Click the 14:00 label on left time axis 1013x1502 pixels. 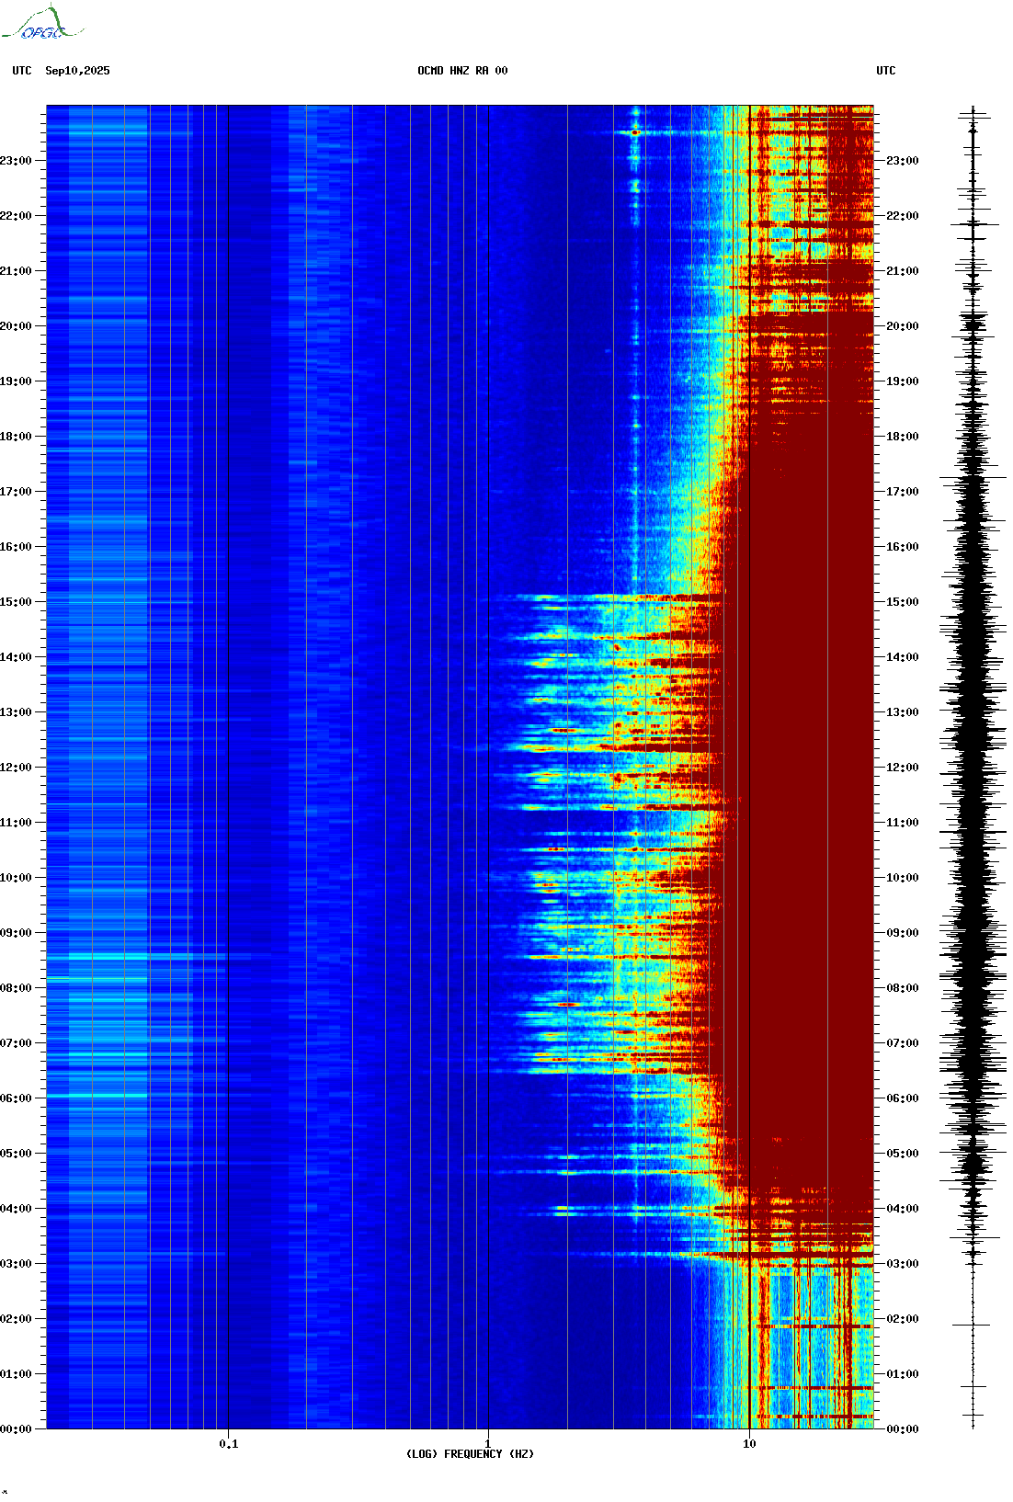[x=16, y=657]
